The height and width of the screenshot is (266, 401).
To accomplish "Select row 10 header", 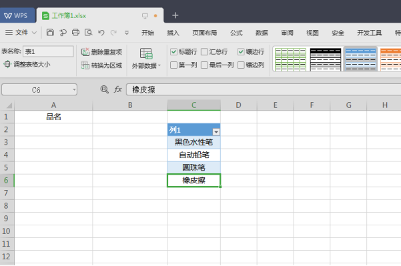I will click(x=7, y=231).
